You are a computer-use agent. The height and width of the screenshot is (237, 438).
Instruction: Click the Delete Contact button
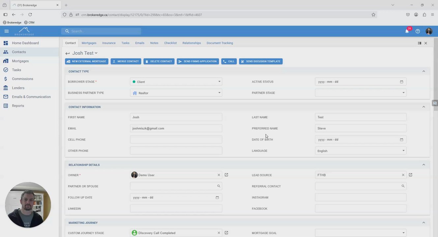point(159,61)
